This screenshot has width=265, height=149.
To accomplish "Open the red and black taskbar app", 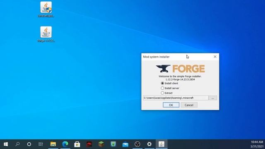I will 89,144.
